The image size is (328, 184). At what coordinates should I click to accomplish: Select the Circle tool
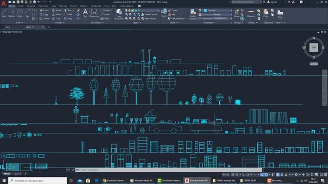click(x=19, y=13)
